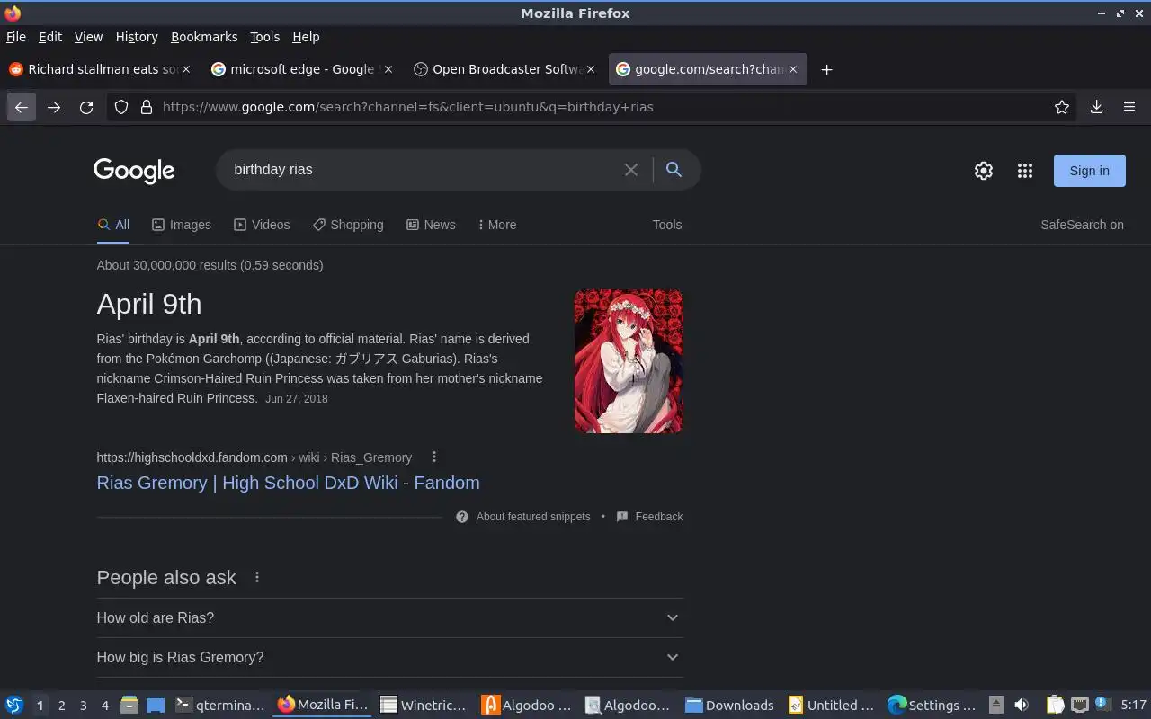Open the Downloads taskbar window
The width and height of the screenshot is (1151, 719).
(x=729, y=705)
